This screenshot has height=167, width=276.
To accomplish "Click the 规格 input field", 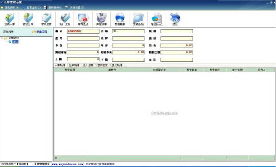I will click(177, 31).
